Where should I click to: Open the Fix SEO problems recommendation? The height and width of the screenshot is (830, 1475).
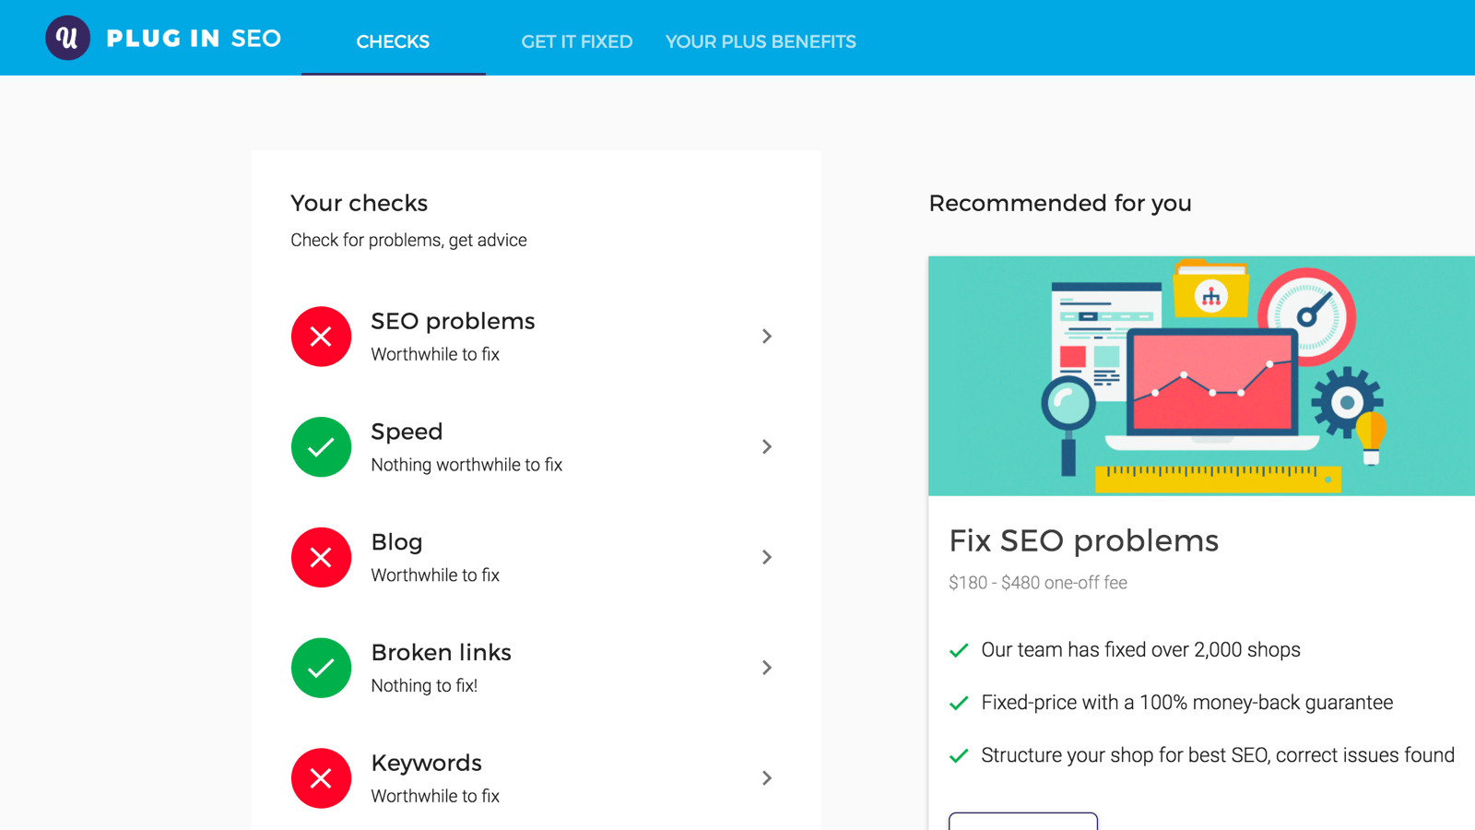(1084, 540)
